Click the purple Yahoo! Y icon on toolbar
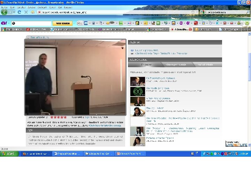Viewport: 251px width, 188px height. (188, 23)
